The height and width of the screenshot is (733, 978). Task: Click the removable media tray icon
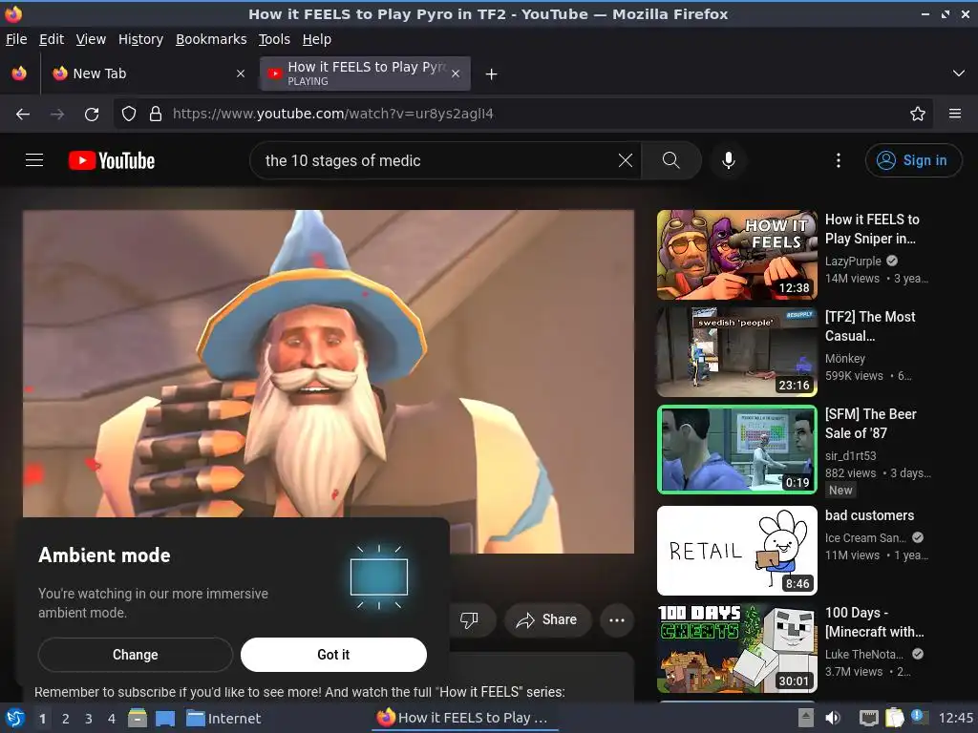(x=806, y=718)
